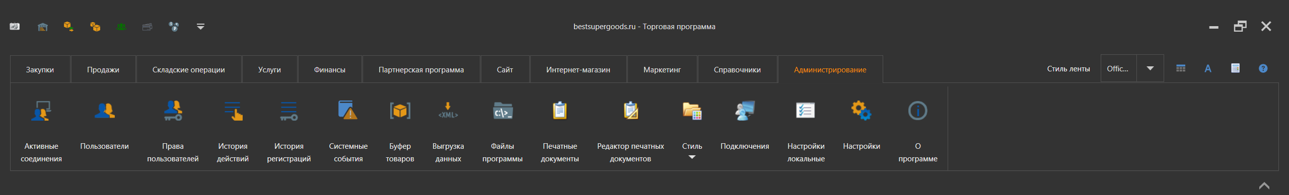Click the two orange boxes quick access icon

[x=95, y=27]
